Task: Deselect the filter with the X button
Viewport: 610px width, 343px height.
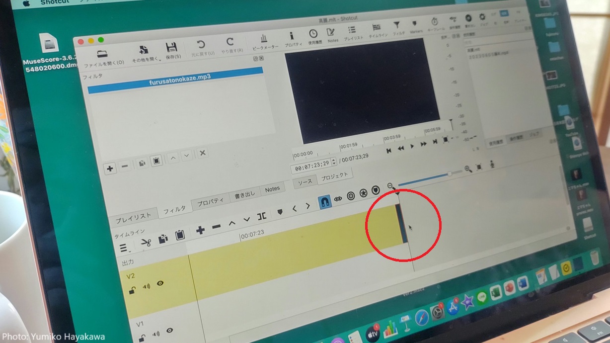Action: tap(202, 153)
